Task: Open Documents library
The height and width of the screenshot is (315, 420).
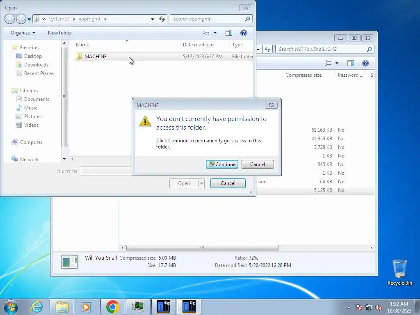Action: pos(37,99)
